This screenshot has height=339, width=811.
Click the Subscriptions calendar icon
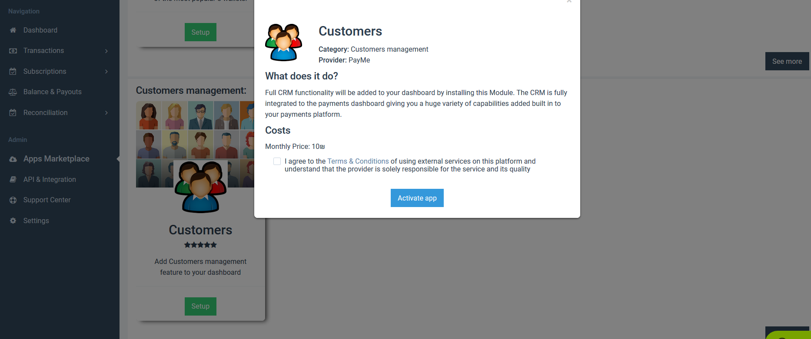click(13, 71)
